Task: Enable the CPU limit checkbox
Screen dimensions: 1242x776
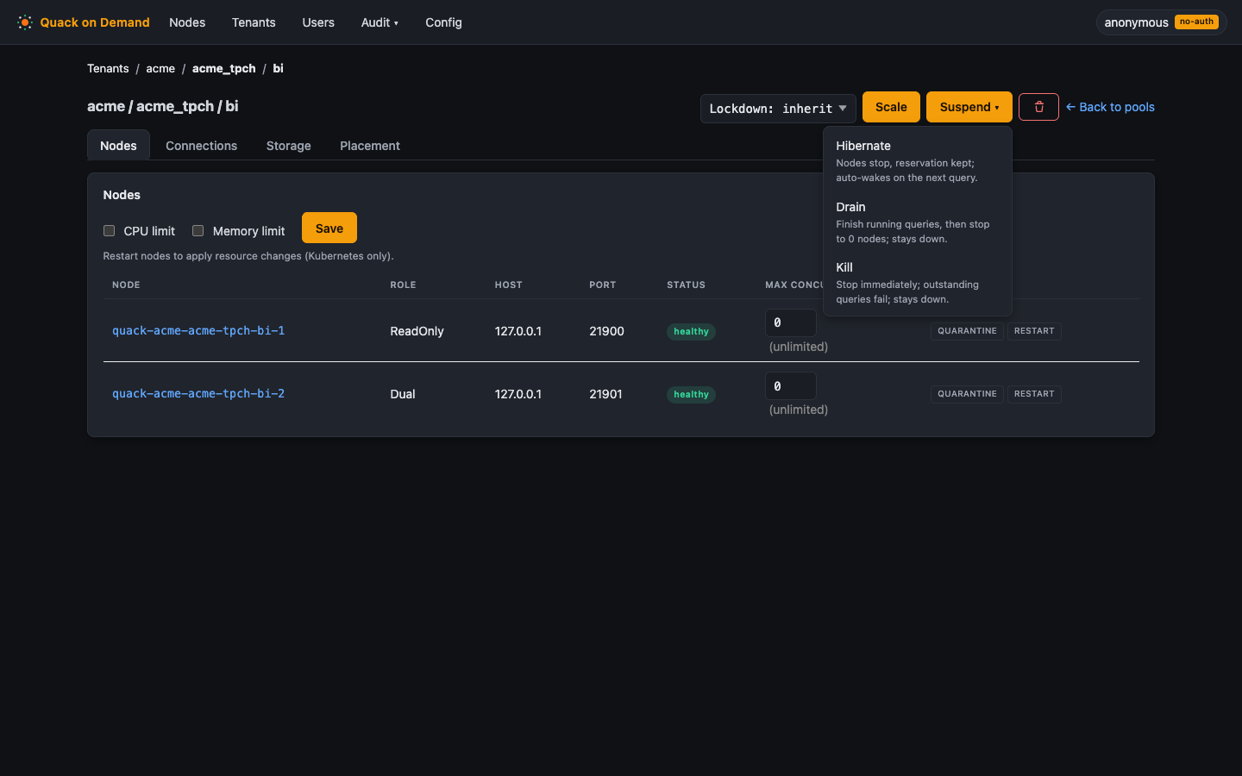Action: (110, 231)
